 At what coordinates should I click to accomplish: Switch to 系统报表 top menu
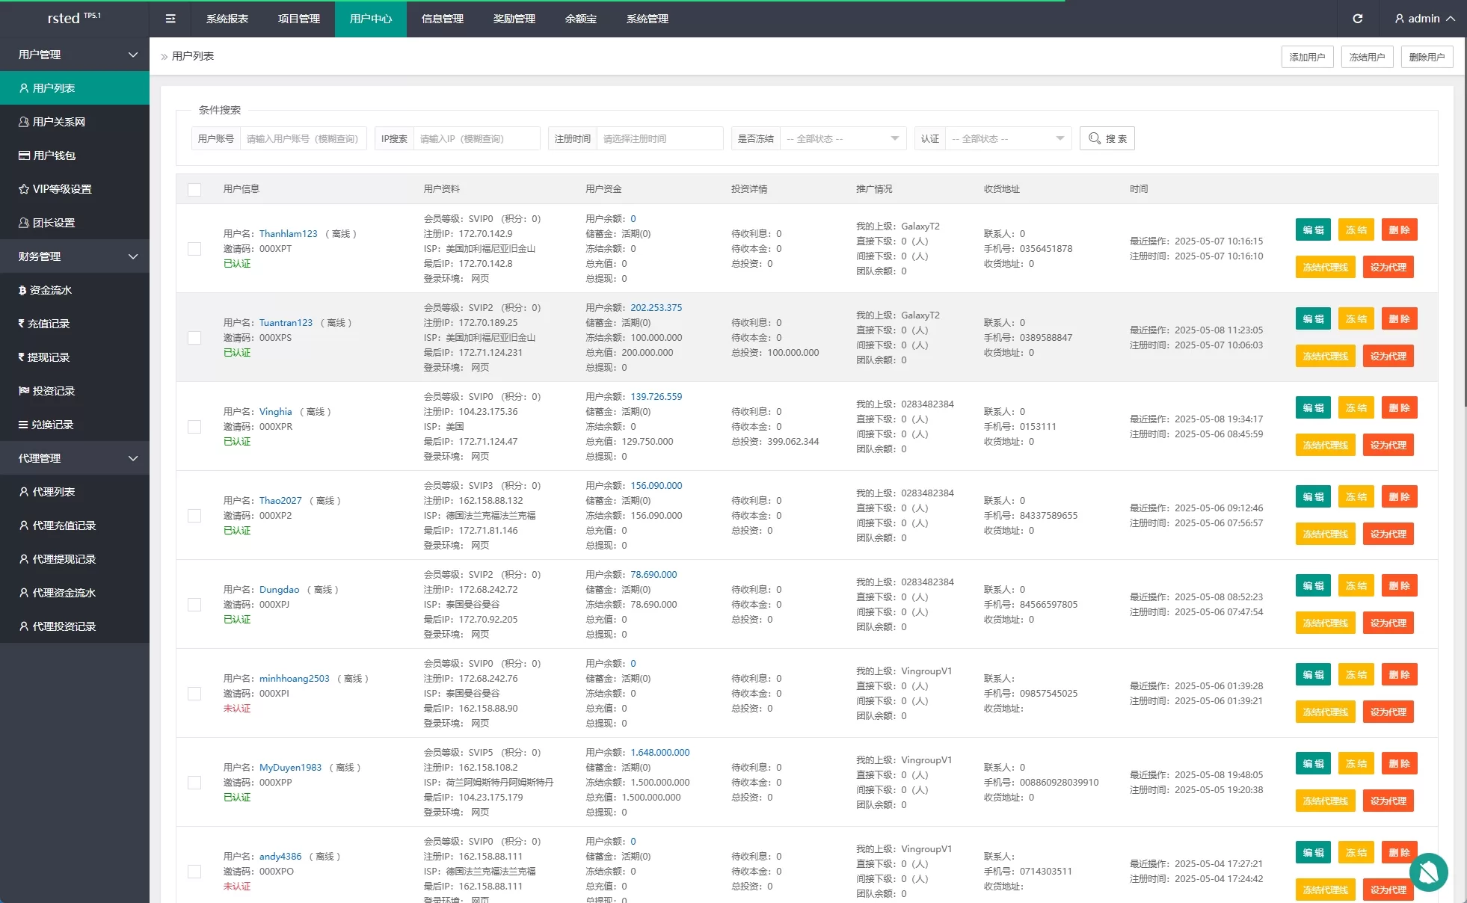click(x=227, y=19)
